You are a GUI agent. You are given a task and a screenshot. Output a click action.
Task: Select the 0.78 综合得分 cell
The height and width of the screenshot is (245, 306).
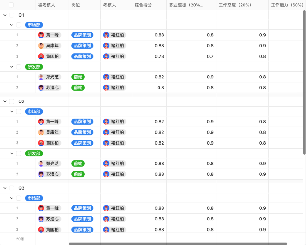coord(149,56)
